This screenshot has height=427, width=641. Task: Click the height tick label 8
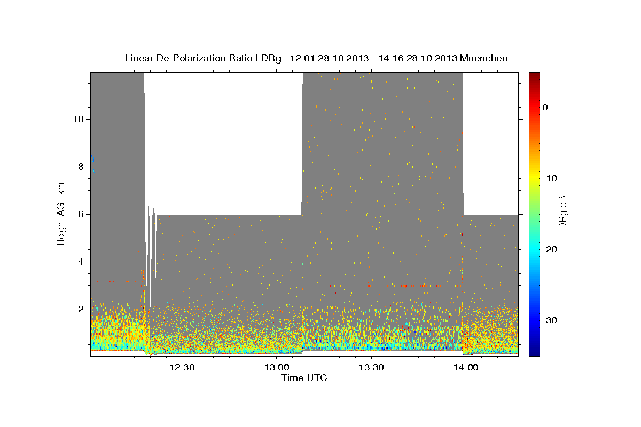(80, 167)
